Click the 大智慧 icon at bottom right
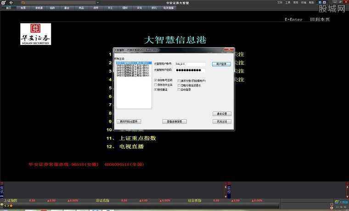This screenshot has width=349, height=211. (x=342, y=202)
